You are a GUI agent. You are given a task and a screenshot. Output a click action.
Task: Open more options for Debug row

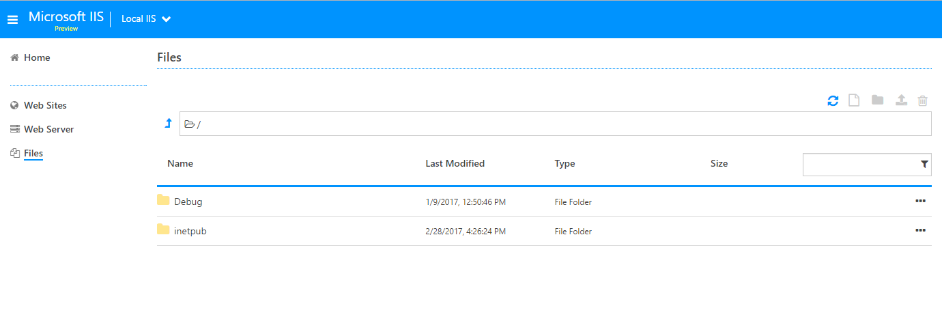point(920,201)
